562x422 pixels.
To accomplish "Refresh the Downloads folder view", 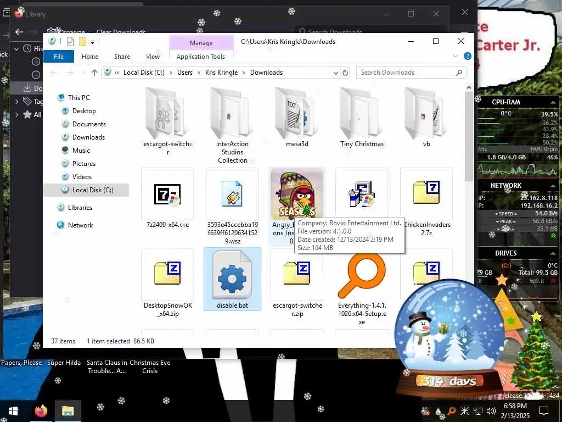I will 345,73.
